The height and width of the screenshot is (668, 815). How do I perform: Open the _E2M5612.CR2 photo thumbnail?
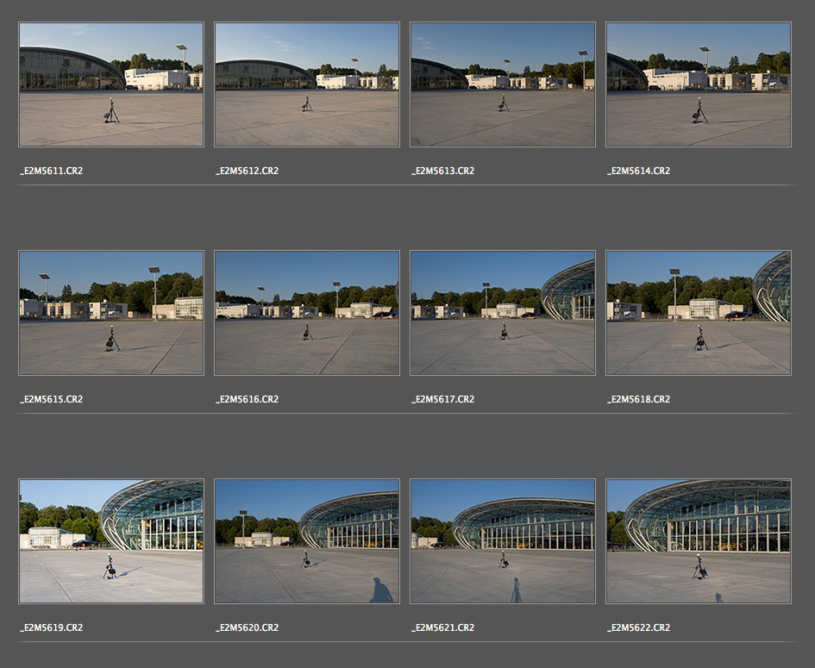click(x=307, y=84)
